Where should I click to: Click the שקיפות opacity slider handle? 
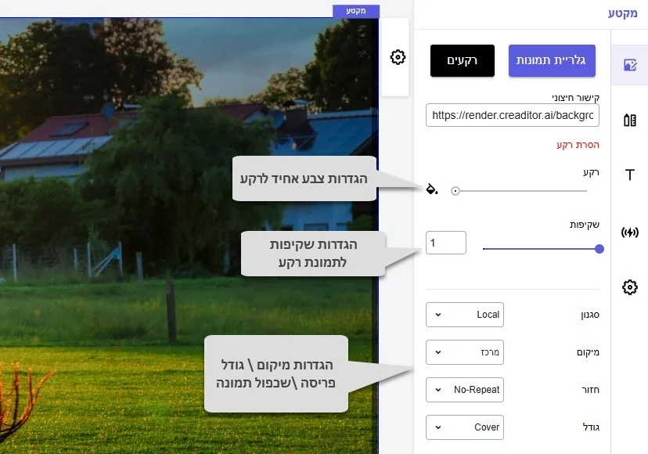pyautogui.click(x=599, y=249)
